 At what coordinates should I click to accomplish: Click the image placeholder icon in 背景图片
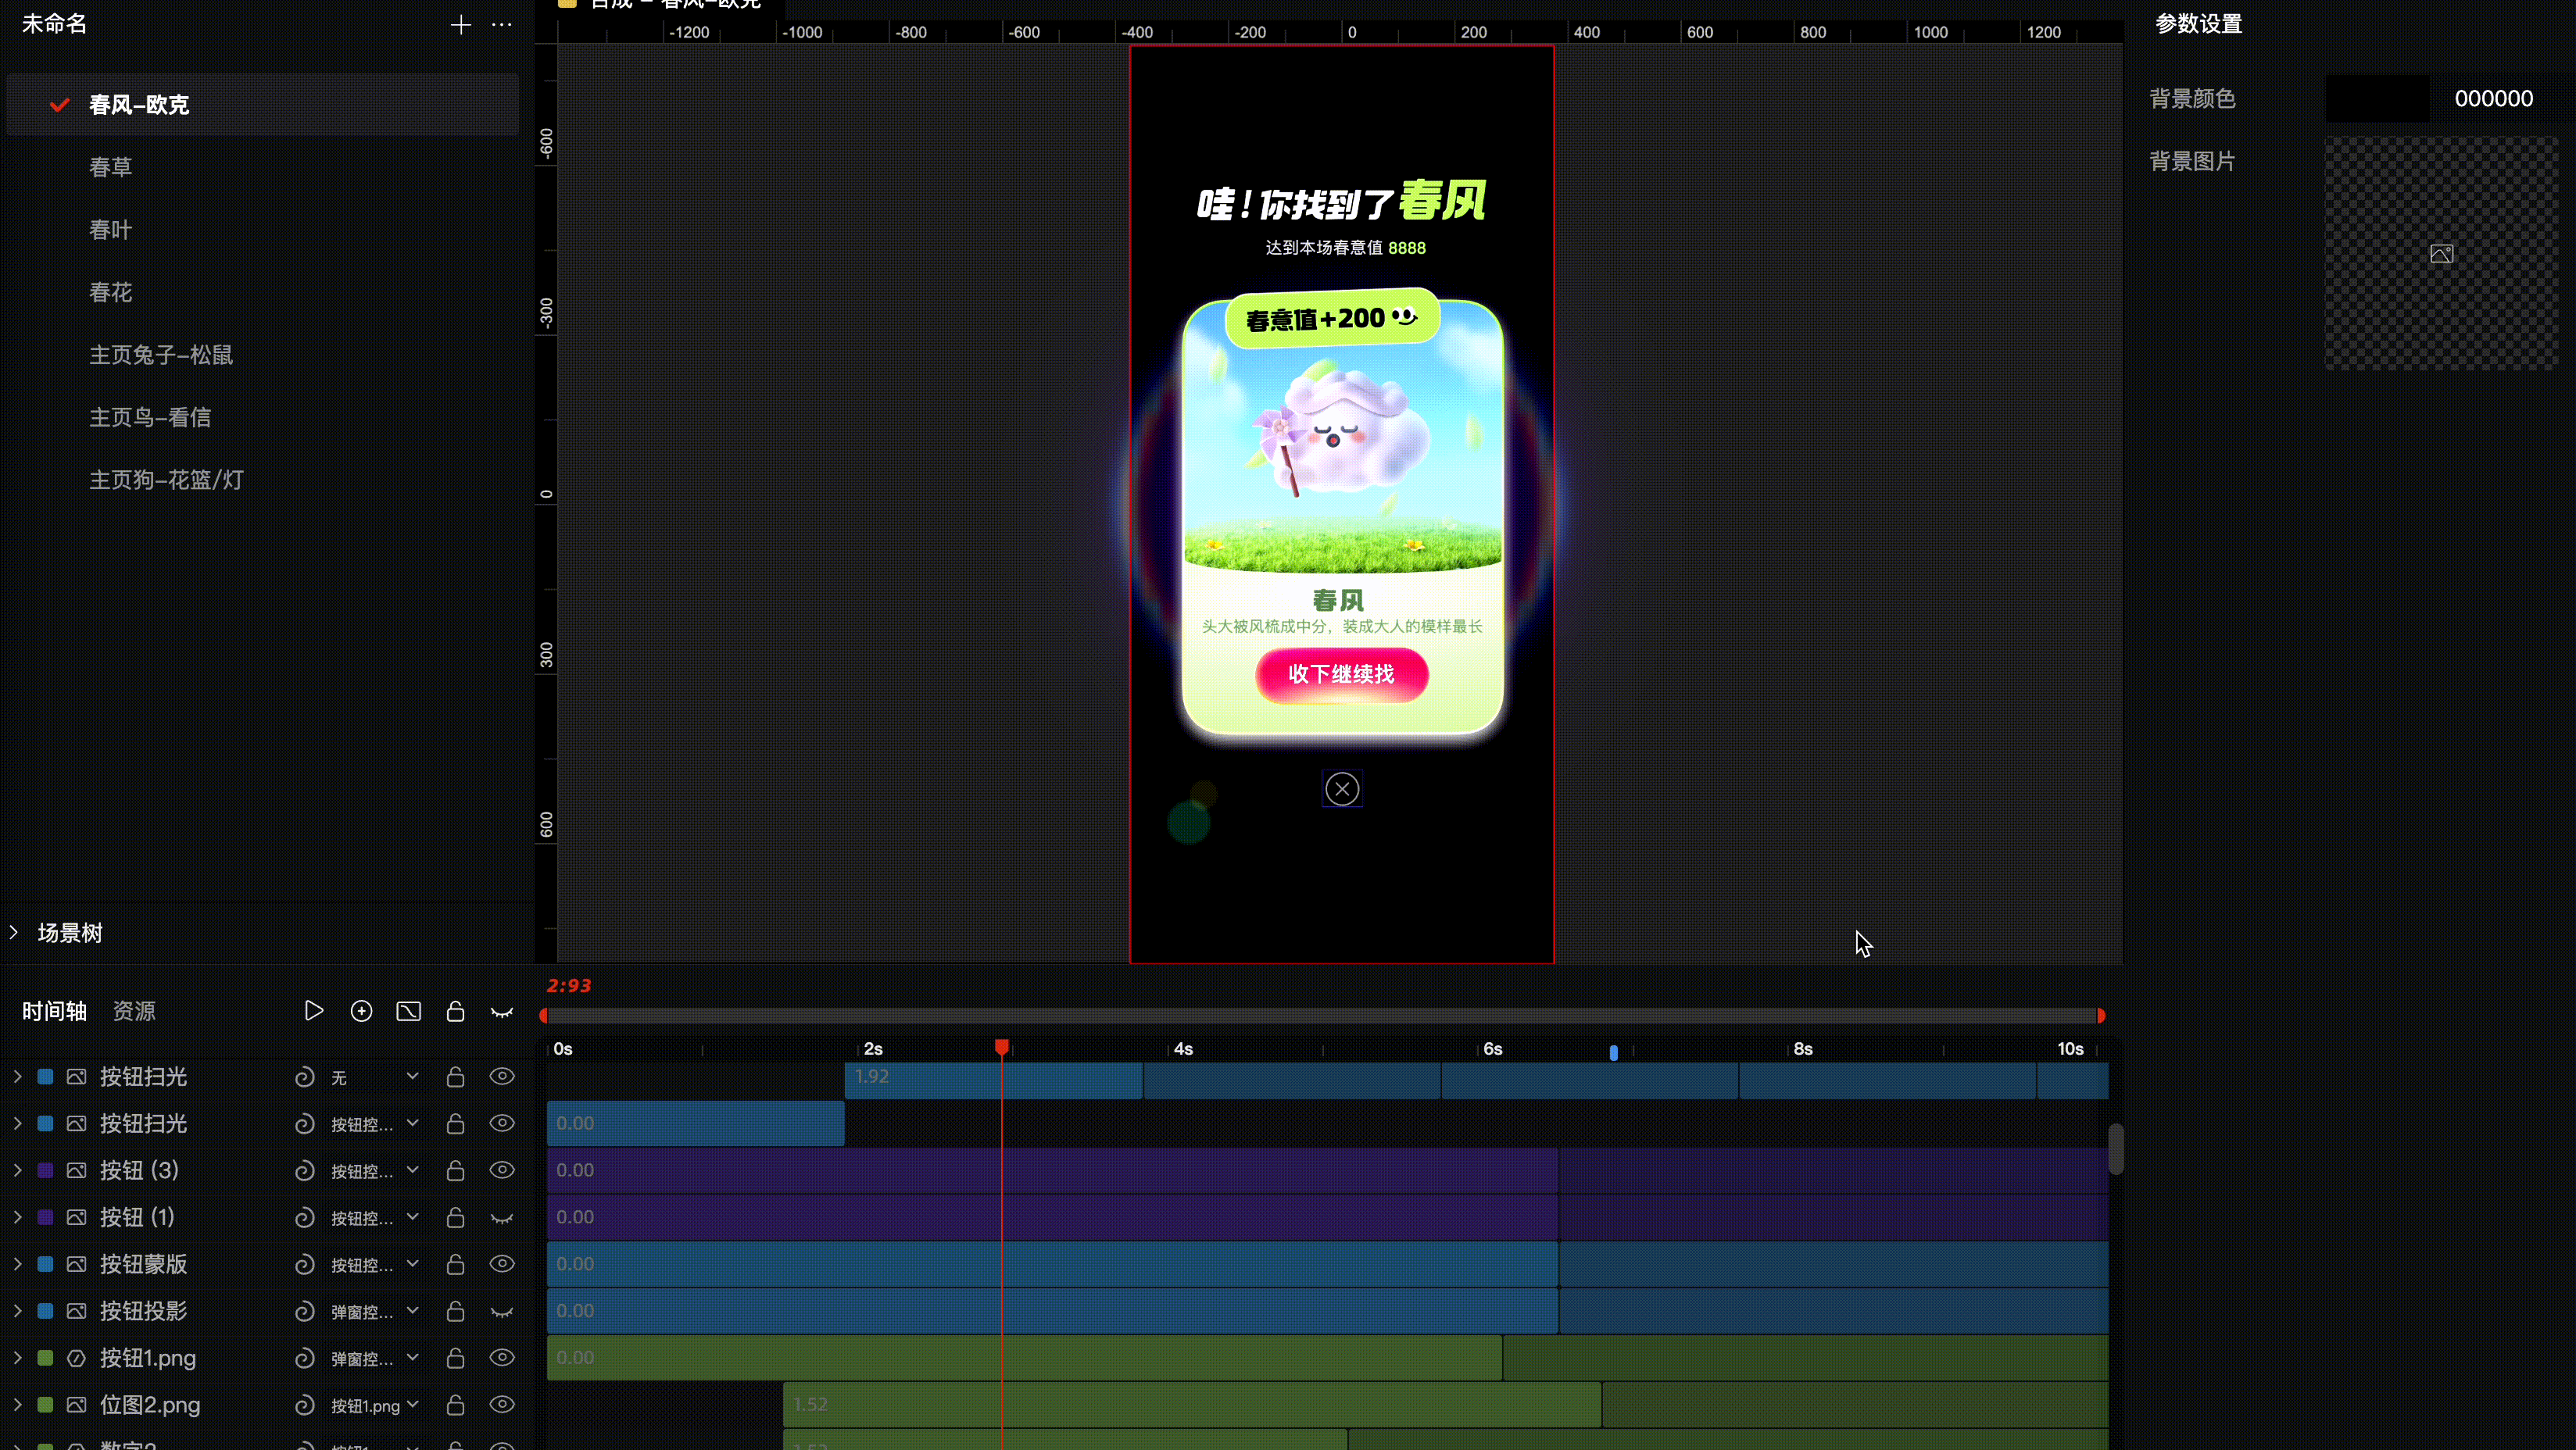[2442, 254]
